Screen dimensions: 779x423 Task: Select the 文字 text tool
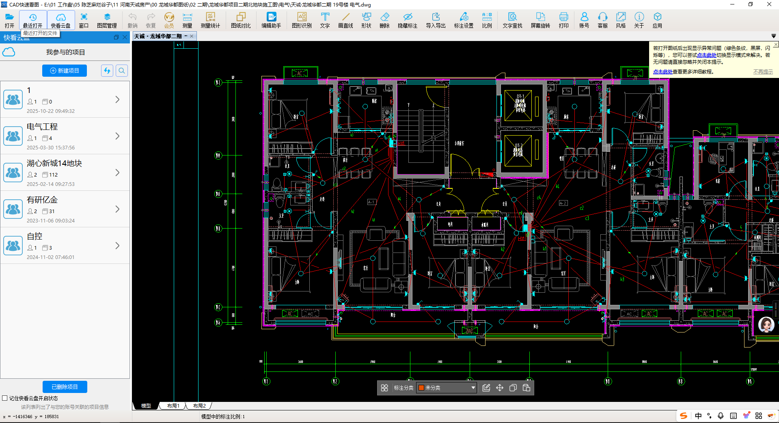pos(325,20)
